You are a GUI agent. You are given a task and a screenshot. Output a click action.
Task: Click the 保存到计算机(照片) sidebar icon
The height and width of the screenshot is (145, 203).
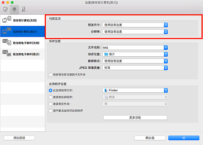point(7,31)
